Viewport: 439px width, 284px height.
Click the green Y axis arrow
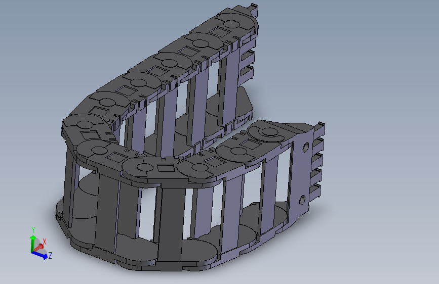(32, 243)
